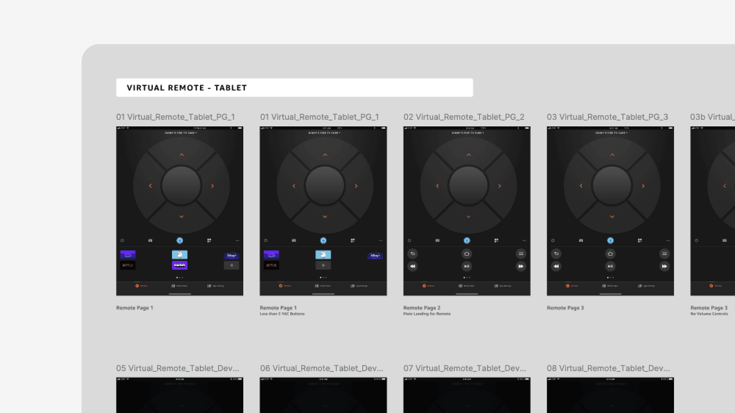The image size is (735, 413).
Task: Click the blue Alexa button in PG_3 artboard
Action: pyautogui.click(x=610, y=241)
